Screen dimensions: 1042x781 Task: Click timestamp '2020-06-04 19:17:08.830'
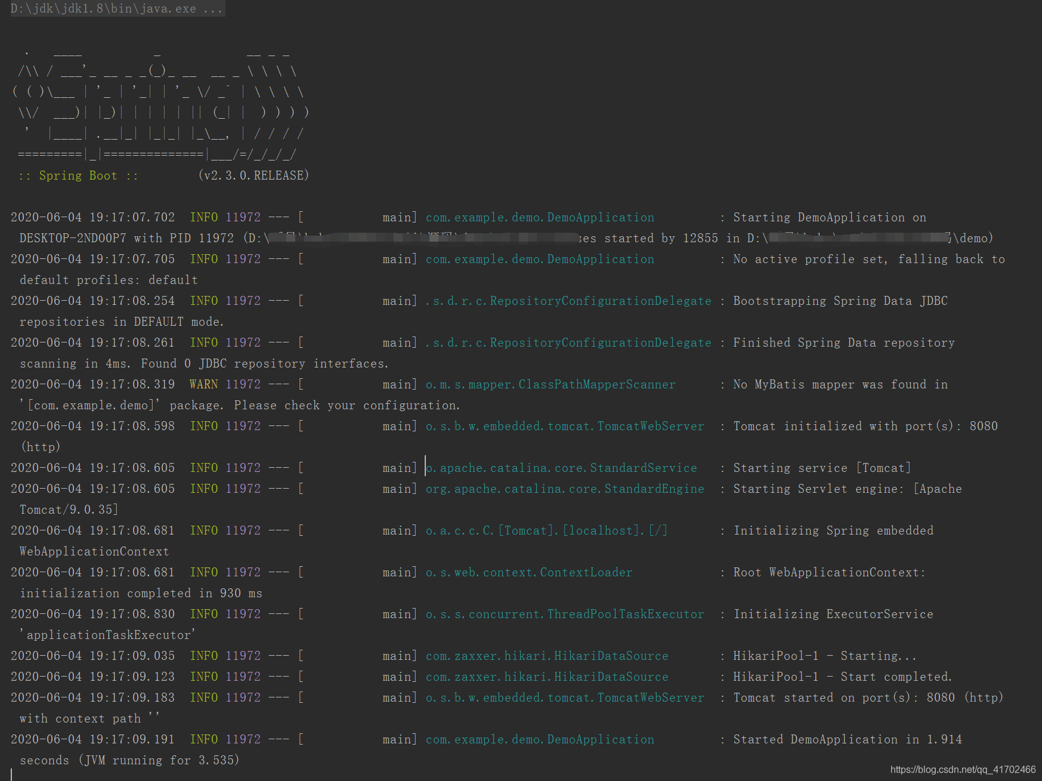click(x=93, y=614)
